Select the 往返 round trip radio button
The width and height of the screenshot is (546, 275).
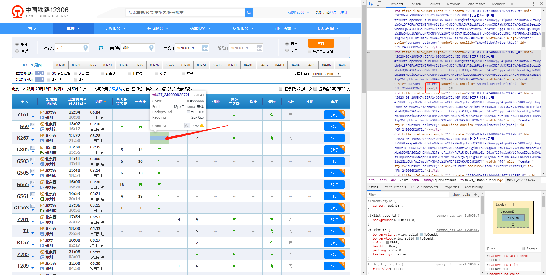pyautogui.click(x=17, y=51)
